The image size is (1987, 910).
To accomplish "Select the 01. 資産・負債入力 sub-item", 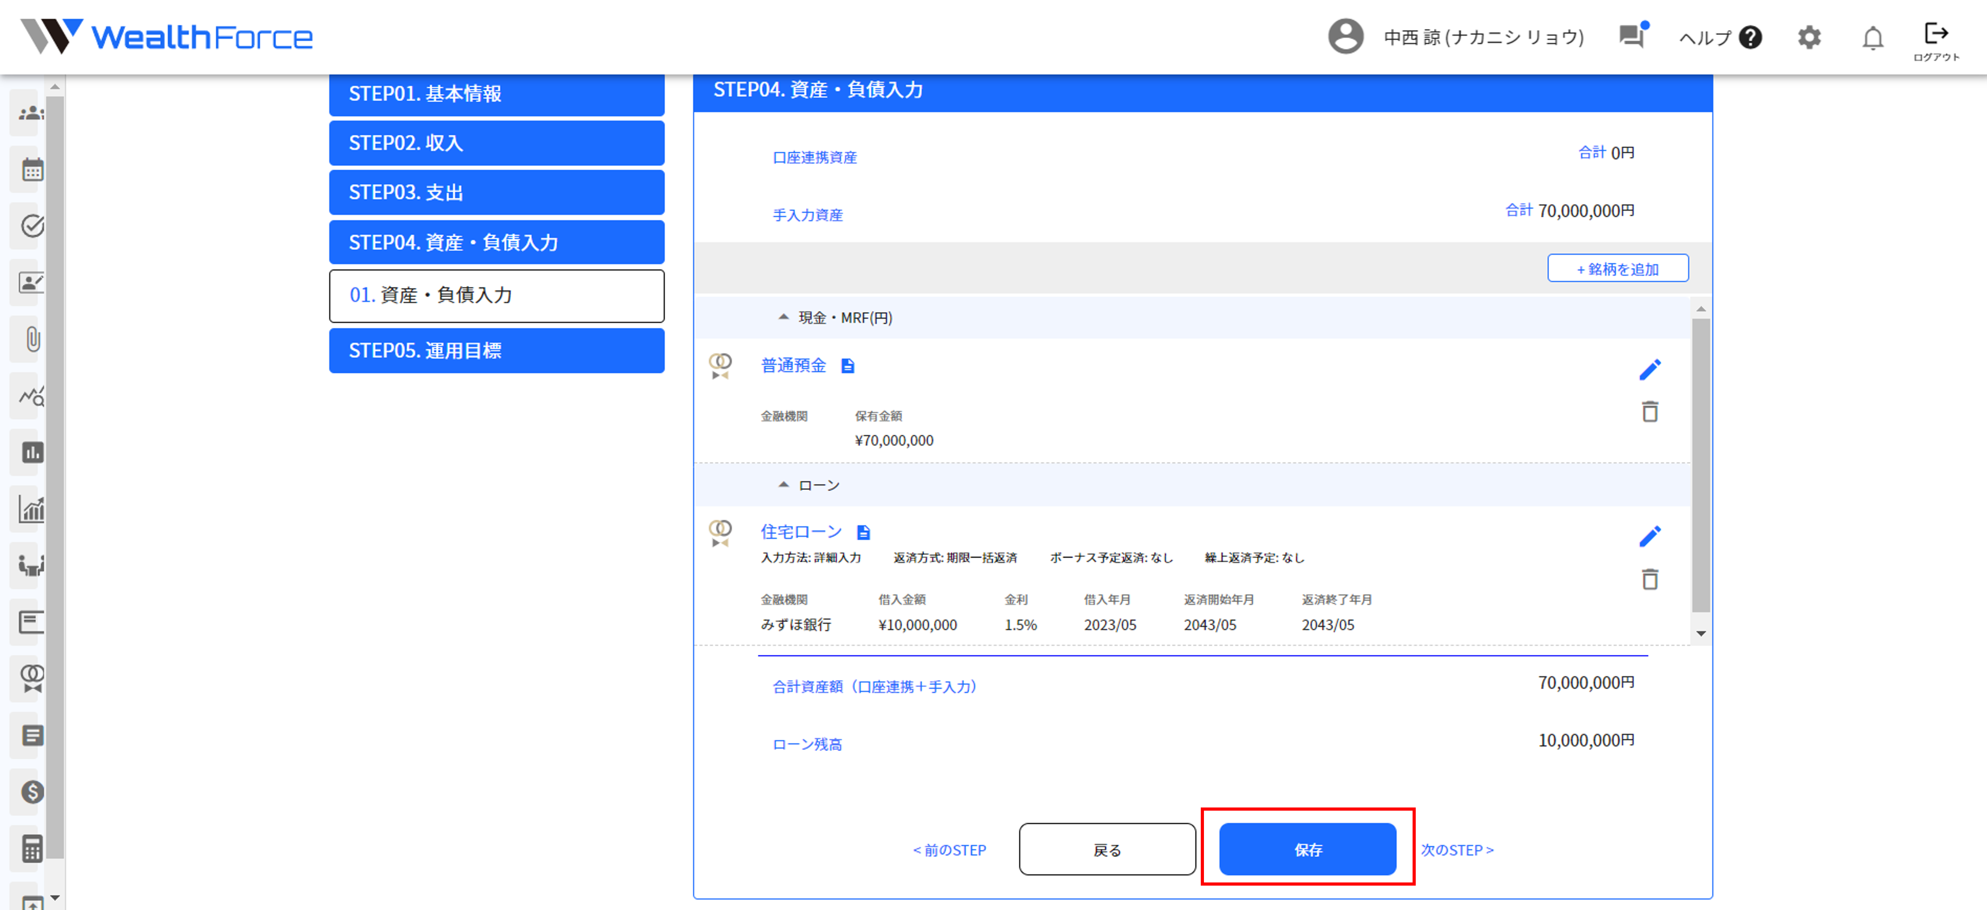I will tap(497, 295).
